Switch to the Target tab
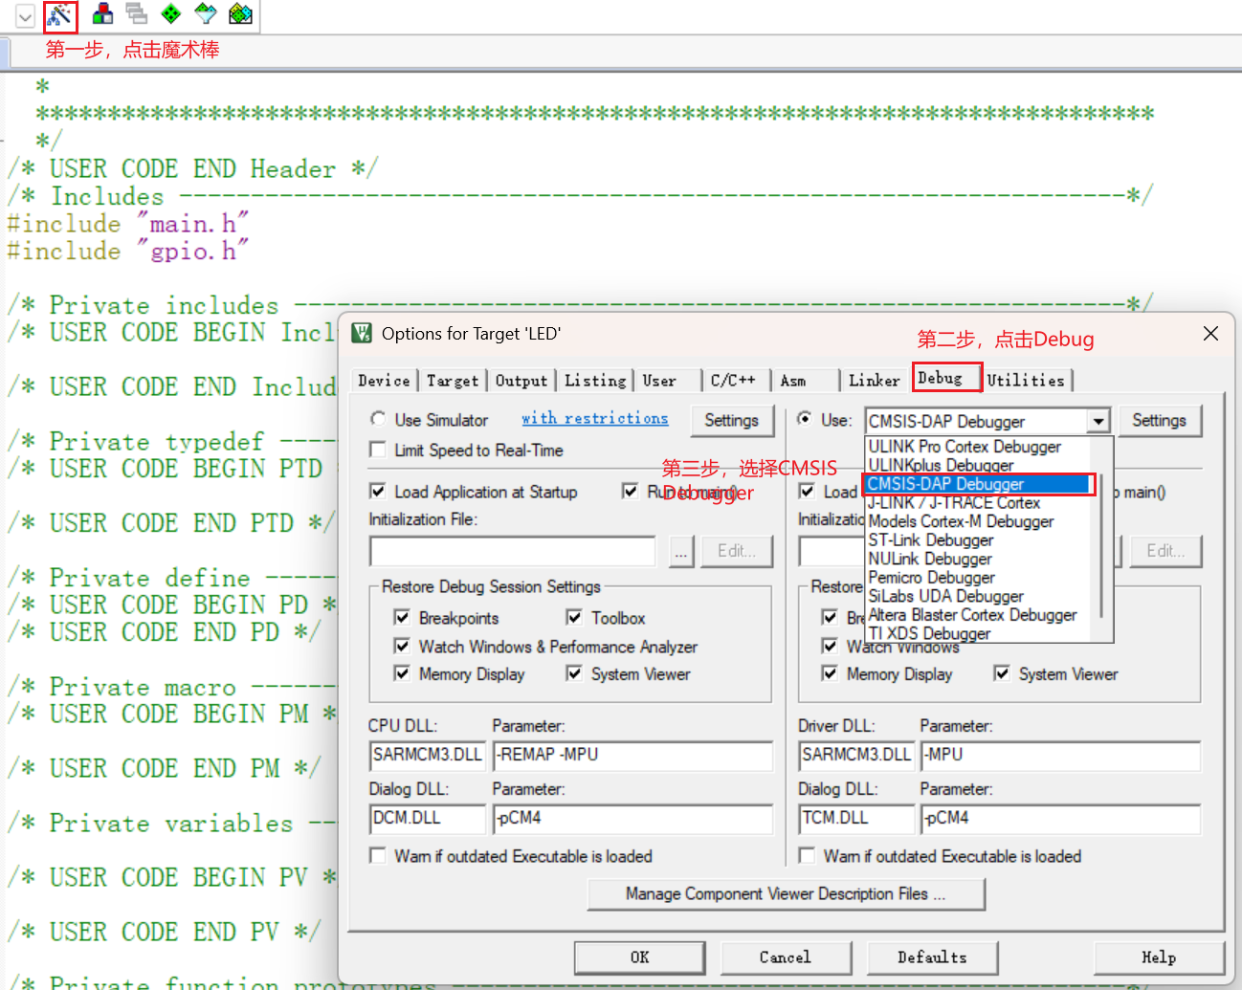 tap(453, 381)
